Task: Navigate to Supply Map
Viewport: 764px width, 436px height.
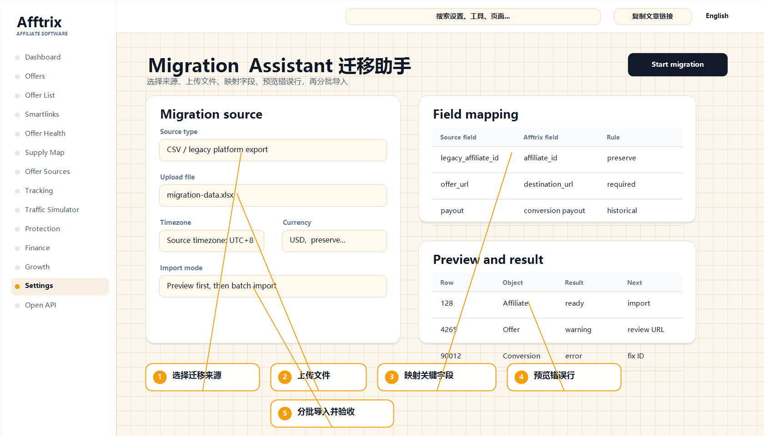Action: 45,153
